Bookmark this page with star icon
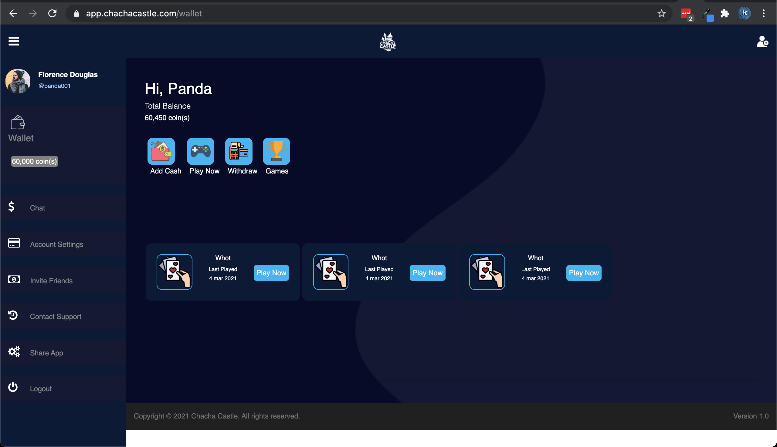 click(x=661, y=14)
